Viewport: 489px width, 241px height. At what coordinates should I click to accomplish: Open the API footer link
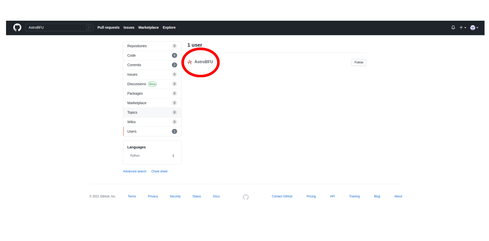[332, 196]
